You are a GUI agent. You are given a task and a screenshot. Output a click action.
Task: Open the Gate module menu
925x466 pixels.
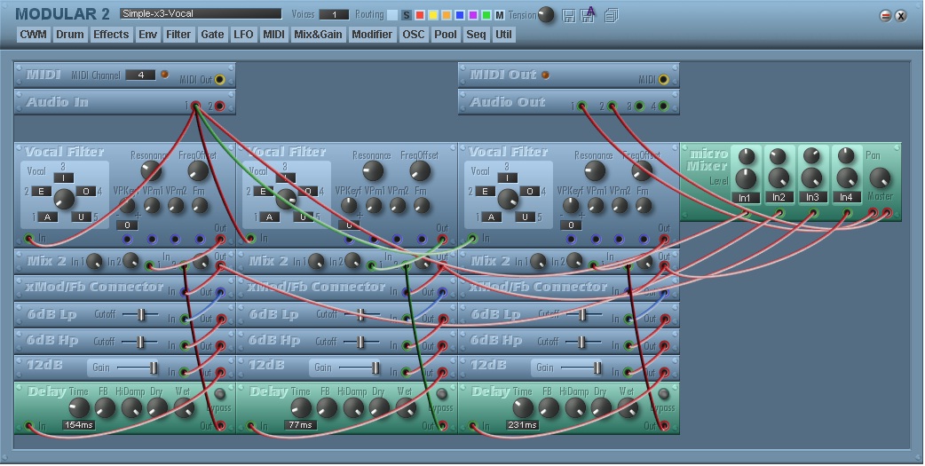(x=212, y=35)
